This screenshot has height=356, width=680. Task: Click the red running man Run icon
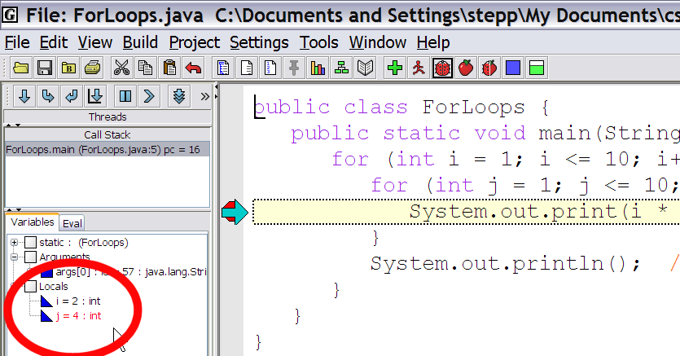[x=419, y=68]
